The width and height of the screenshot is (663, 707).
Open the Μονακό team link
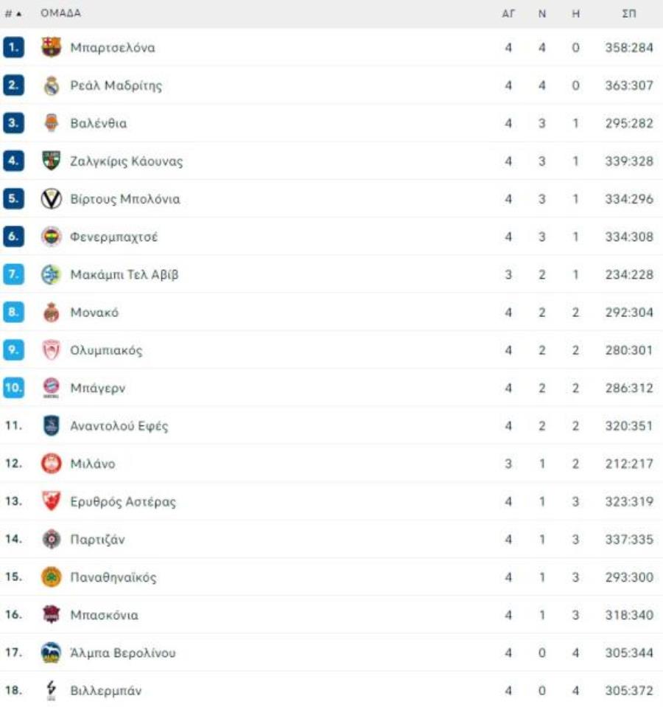pyautogui.click(x=94, y=312)
